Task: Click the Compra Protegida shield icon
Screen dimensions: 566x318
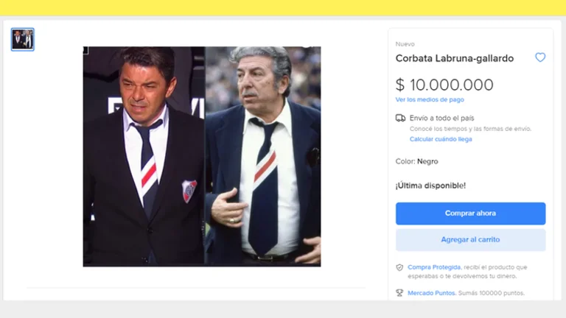Action: [x=399, y=267]
